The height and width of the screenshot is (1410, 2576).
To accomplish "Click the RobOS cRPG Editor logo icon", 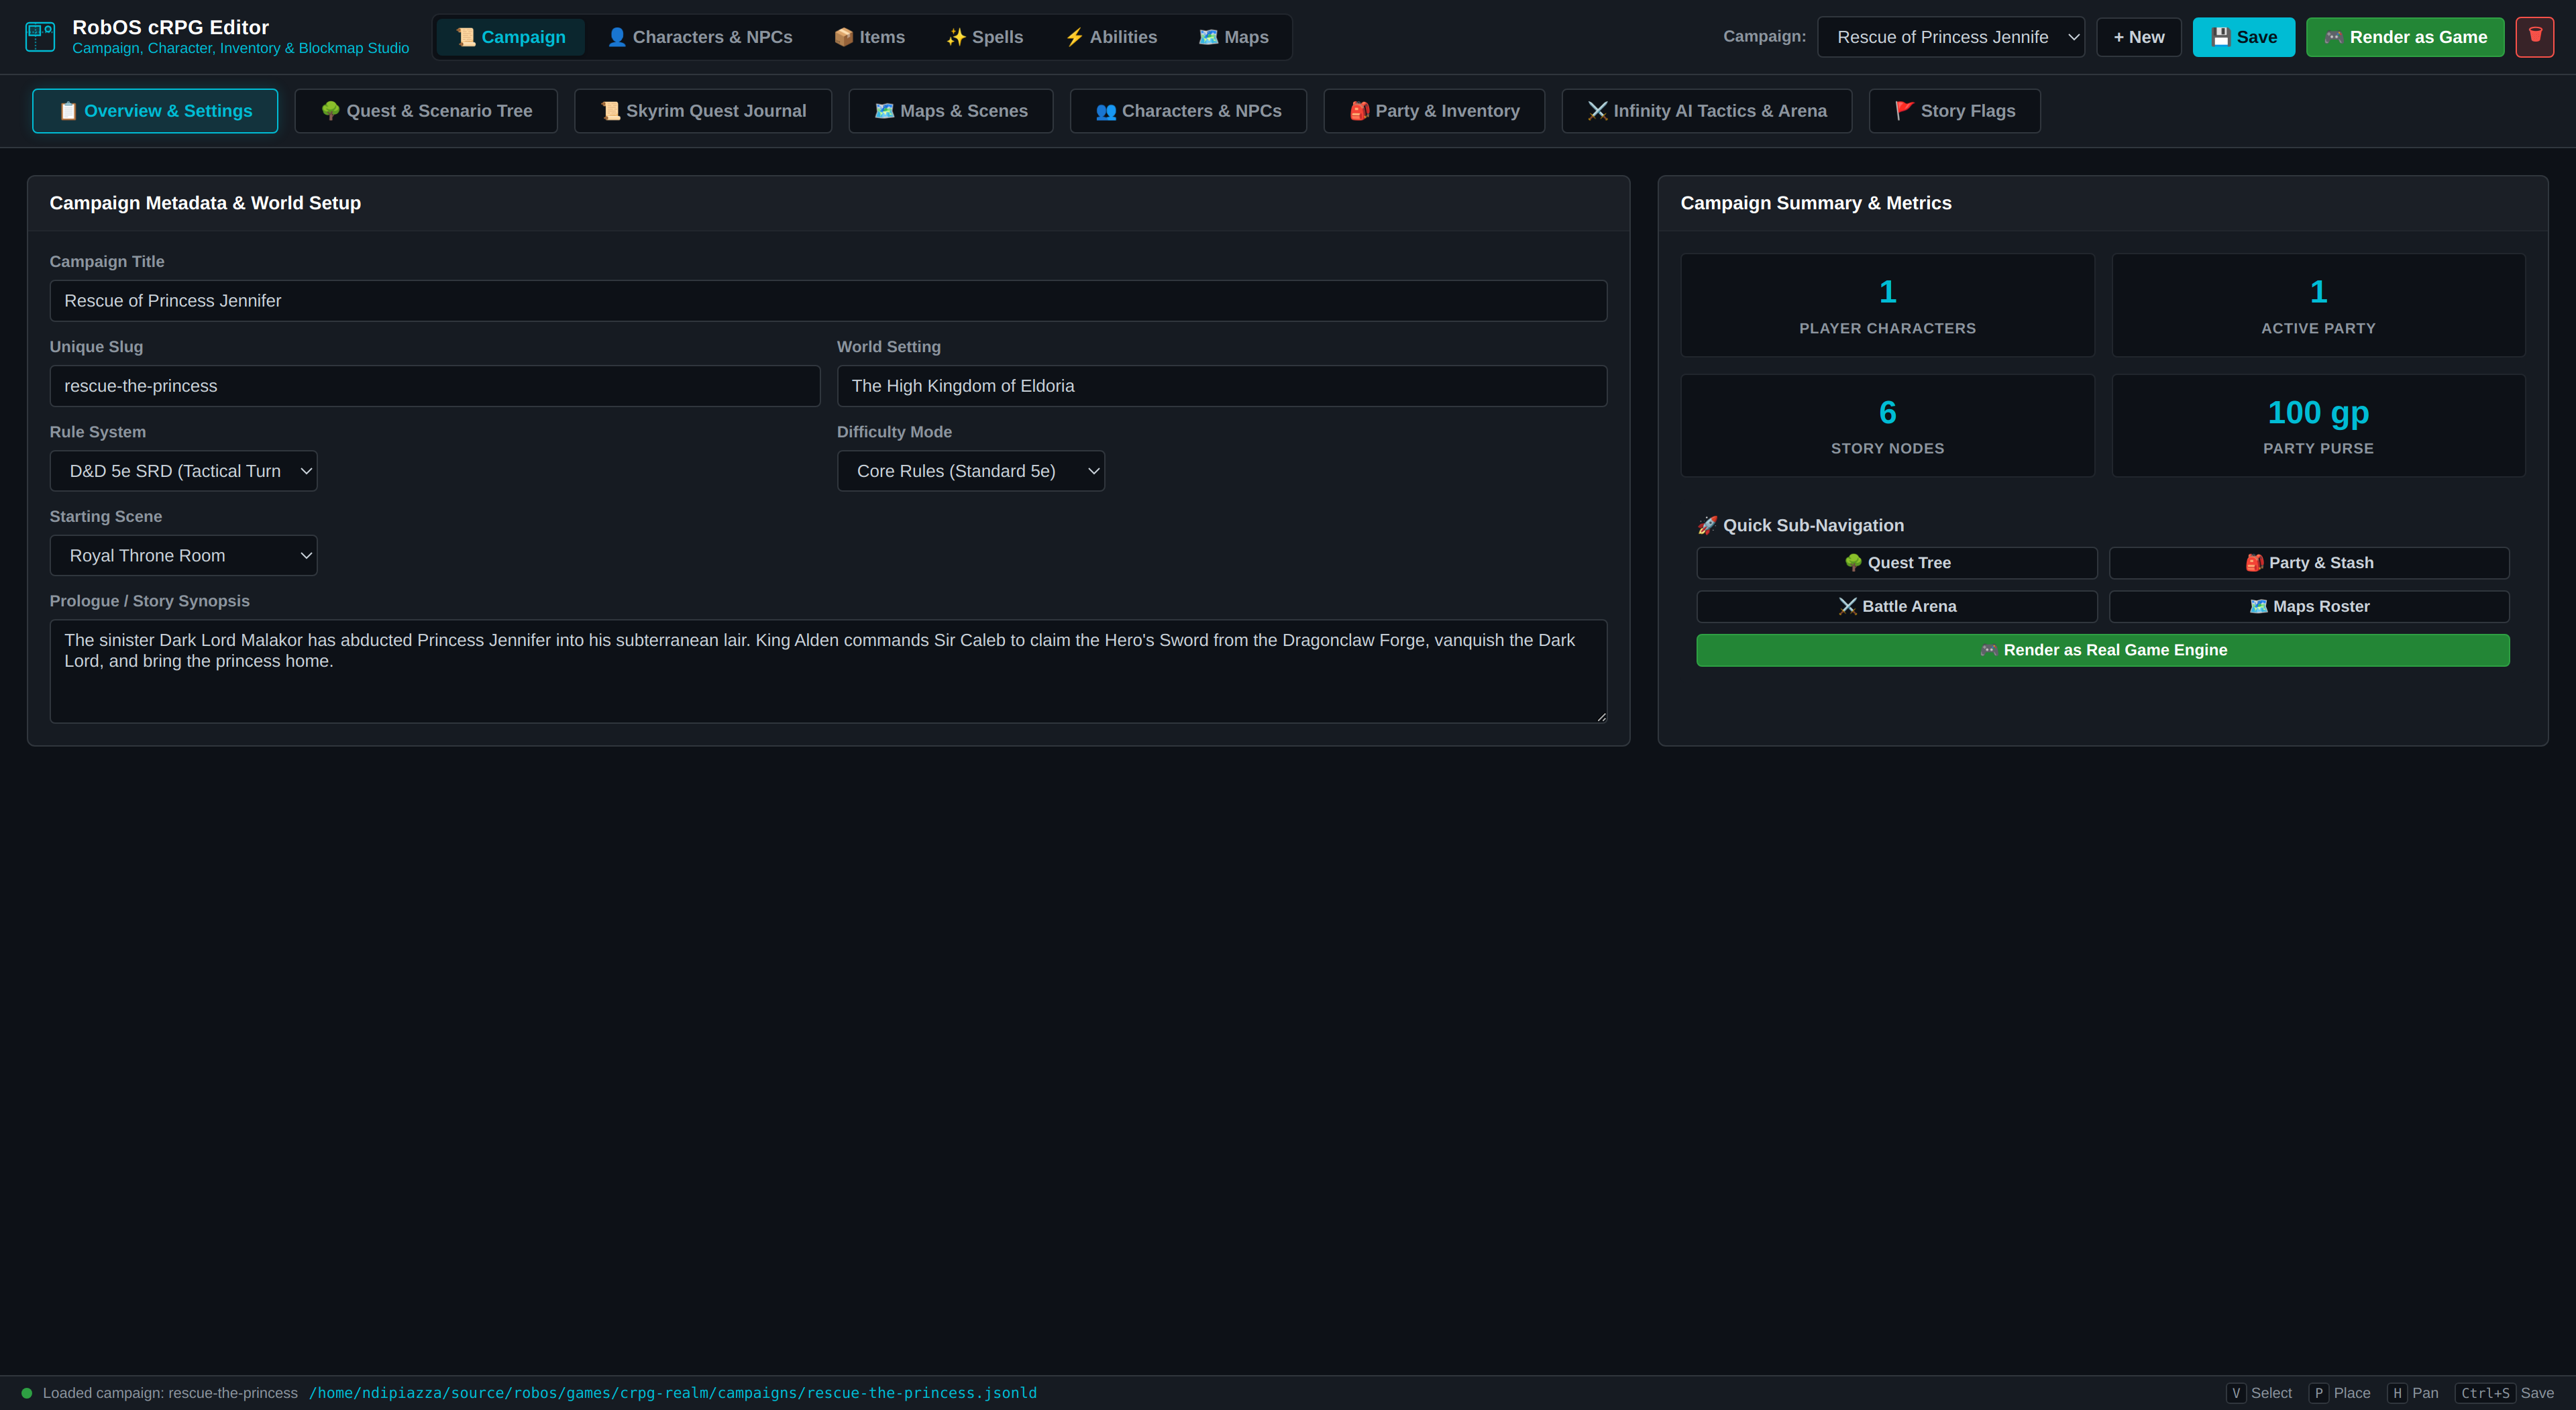I will click(40, 37).
